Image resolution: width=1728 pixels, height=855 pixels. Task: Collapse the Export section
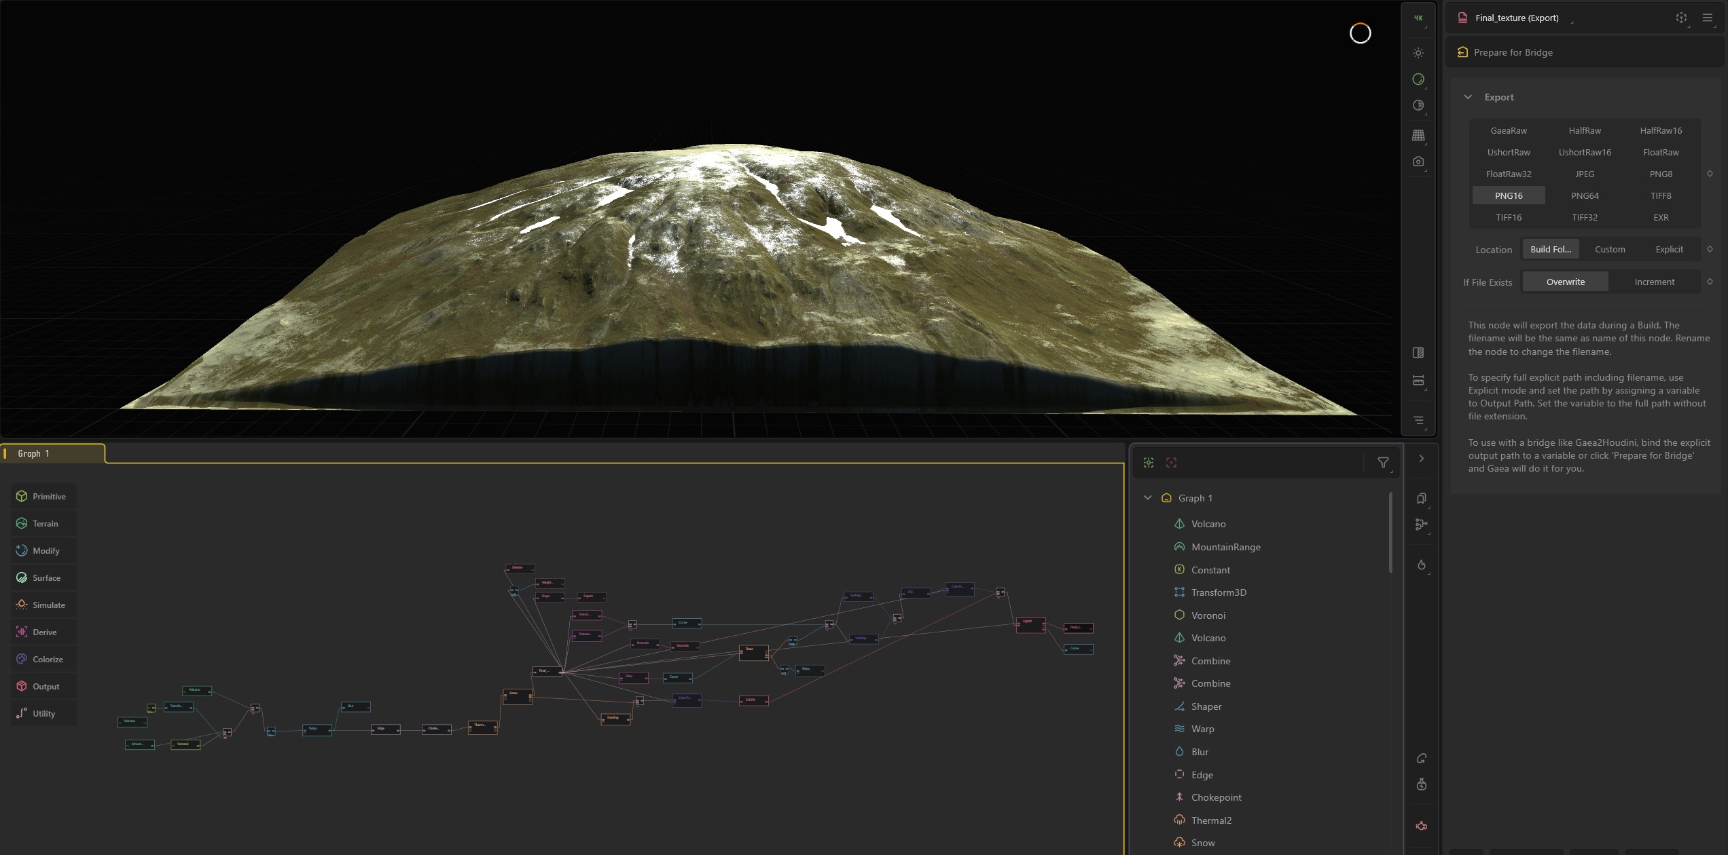tap(1468, 98)
